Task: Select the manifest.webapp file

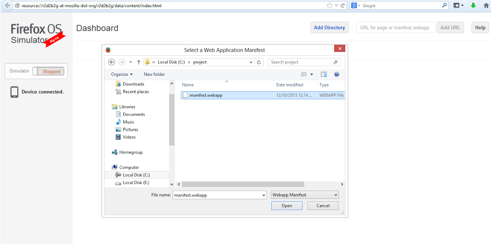Action: click(x=206, y=95)
